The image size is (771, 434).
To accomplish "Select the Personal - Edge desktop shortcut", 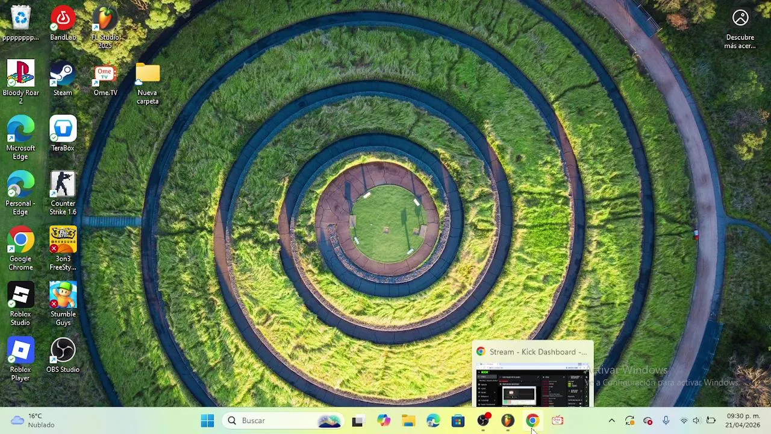I will click(20, 193).
